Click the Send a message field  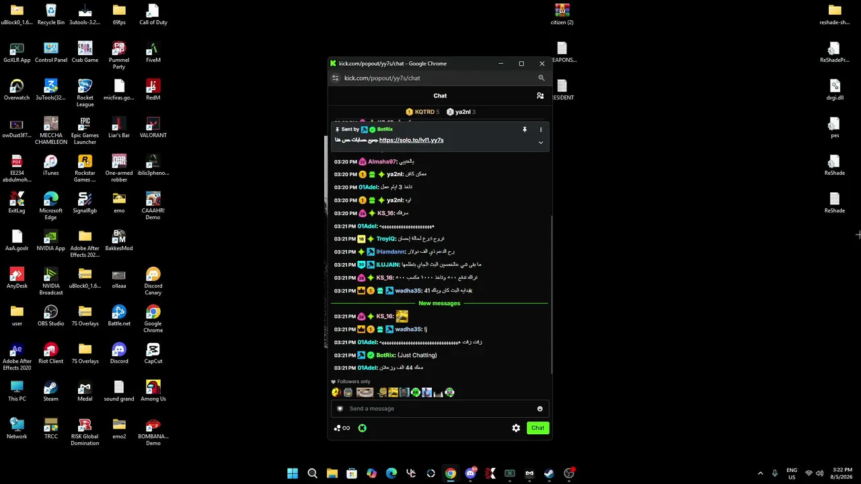440,409
